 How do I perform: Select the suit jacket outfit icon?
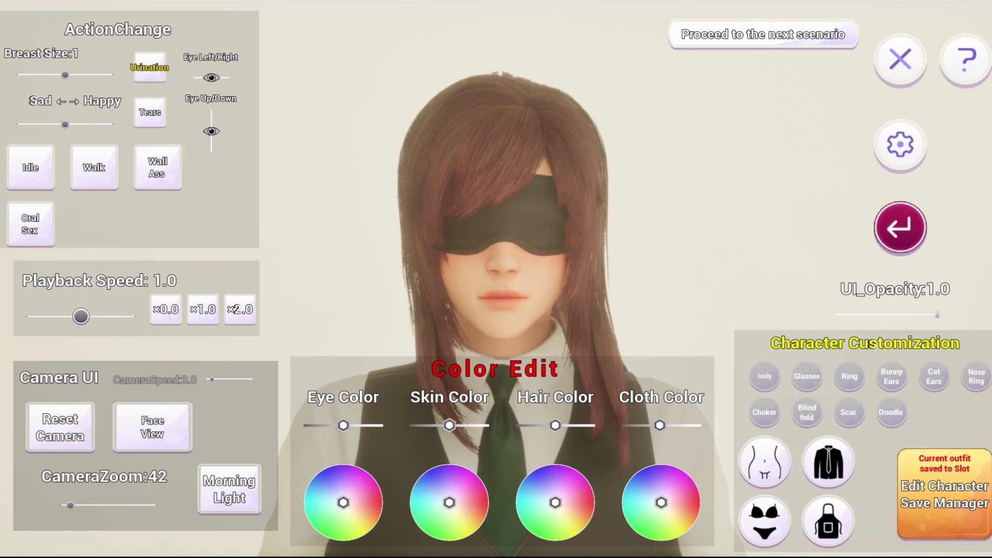point(828,461)
